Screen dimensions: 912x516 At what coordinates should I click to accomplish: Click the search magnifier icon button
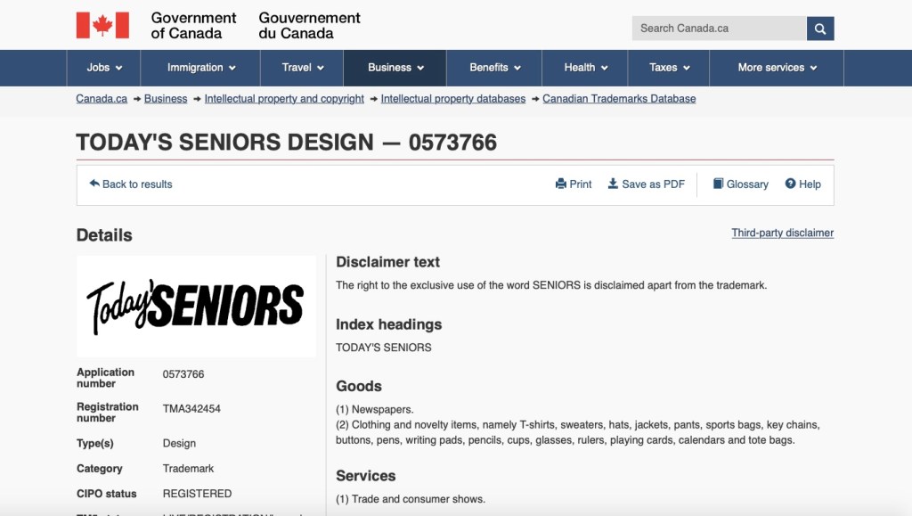[820, 29]
